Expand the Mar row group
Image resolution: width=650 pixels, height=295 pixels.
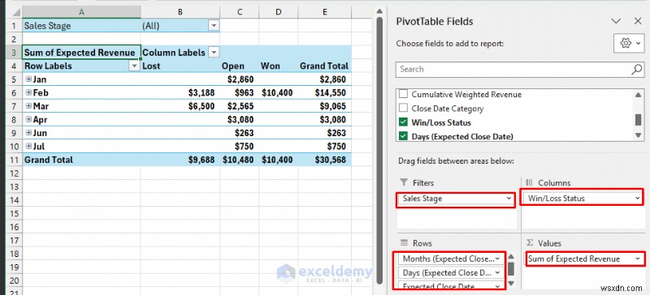(x=28, y=106)
